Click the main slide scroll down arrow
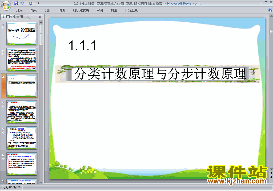The image size is (273, 191). 271,169
